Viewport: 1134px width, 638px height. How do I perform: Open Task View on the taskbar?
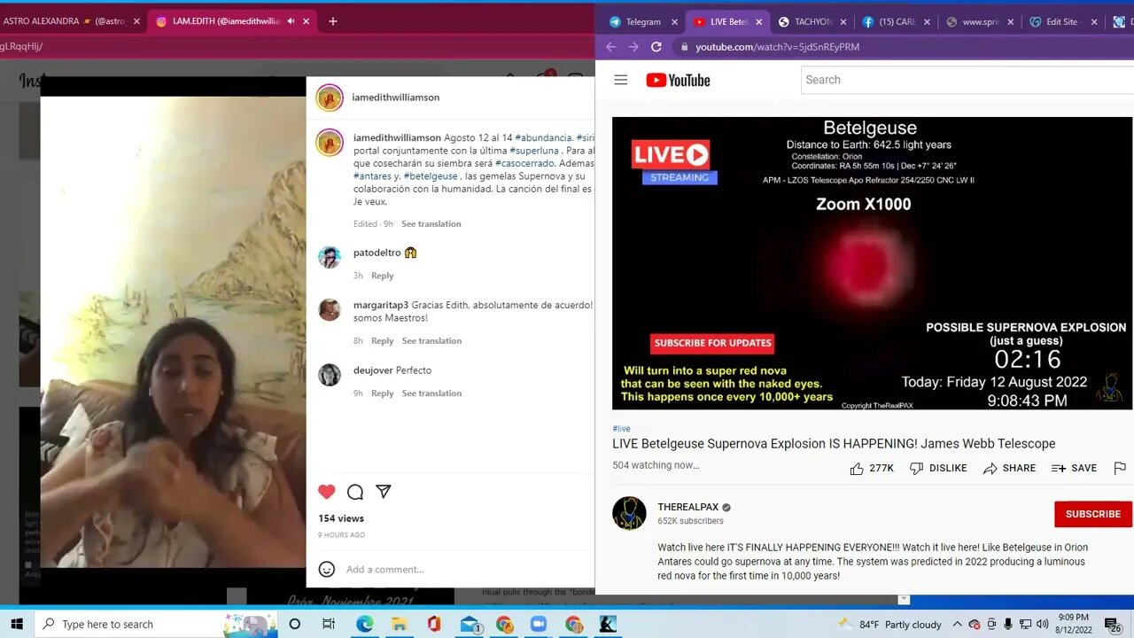click(x=329, y=624)
